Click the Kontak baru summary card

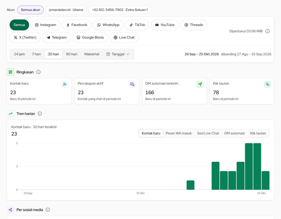click(39, 91)
